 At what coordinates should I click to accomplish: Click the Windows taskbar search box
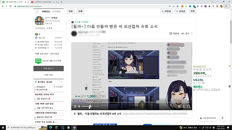[x=27, y=127]
